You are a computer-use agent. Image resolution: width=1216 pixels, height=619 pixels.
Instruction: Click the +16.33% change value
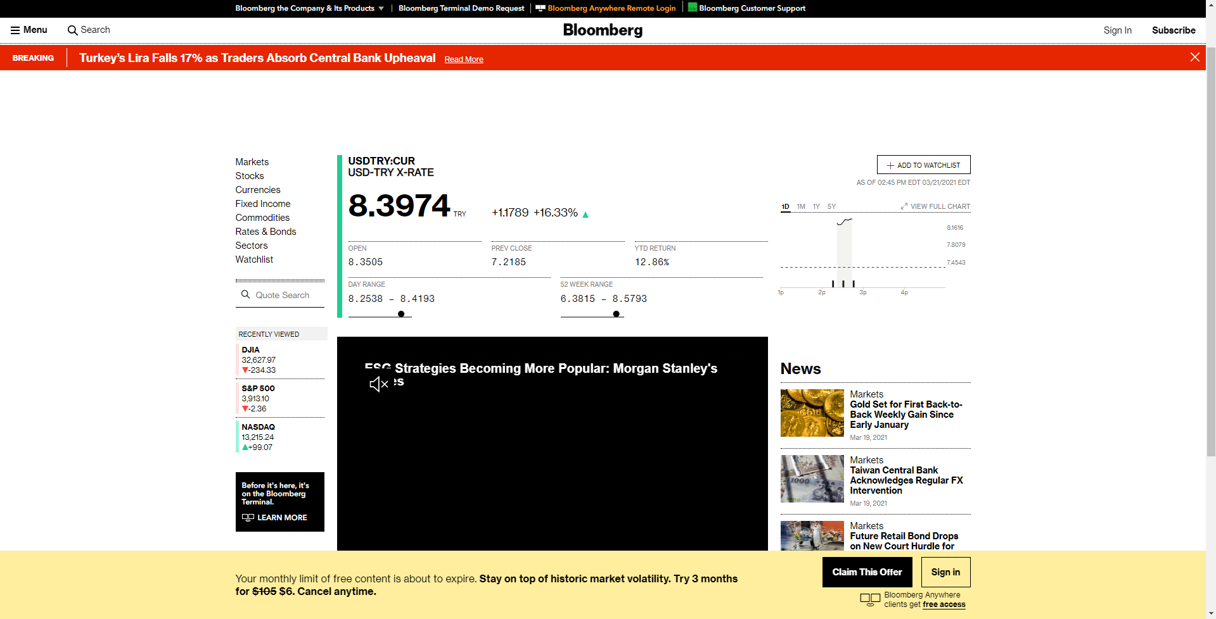[556, 213]
